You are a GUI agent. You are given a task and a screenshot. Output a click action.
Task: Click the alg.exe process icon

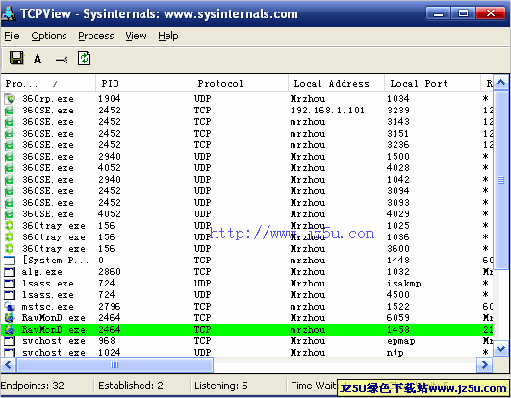[x=10, y=272]
